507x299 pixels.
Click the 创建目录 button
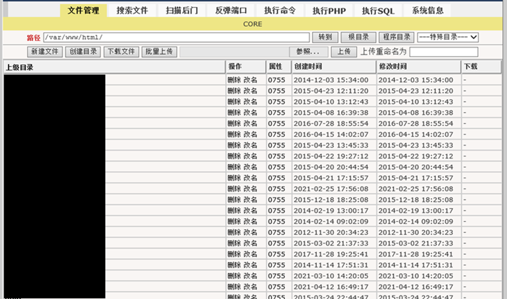83,51
